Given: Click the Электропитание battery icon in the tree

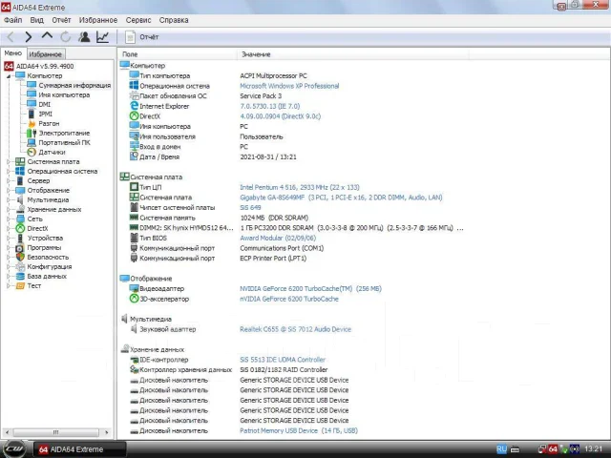Looking at the screenshot, I should point(32,133).
